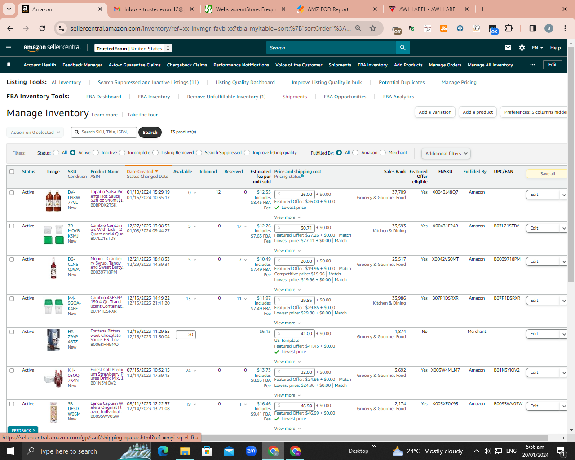Viewport: 575px width, 460px height.
Task: Open the Seller Central hamburger menu
Action: point(9,48)
